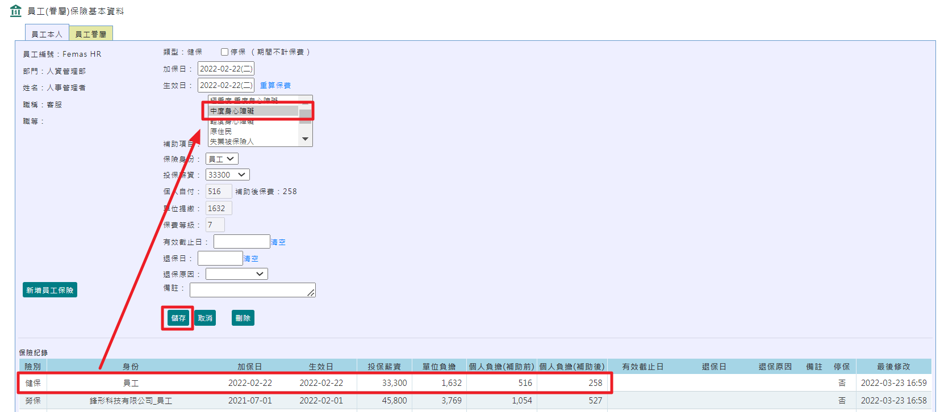Open the 退保原因 dropdown
This screenshot has width=940, height=412.
pyautogui.click(x=236, y=274)
